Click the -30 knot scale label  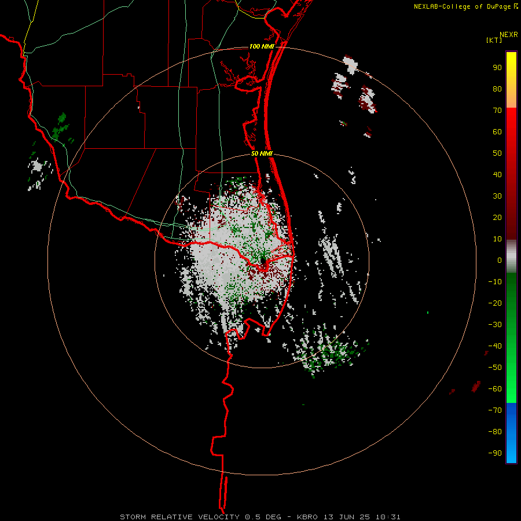[x=495, y=325]
